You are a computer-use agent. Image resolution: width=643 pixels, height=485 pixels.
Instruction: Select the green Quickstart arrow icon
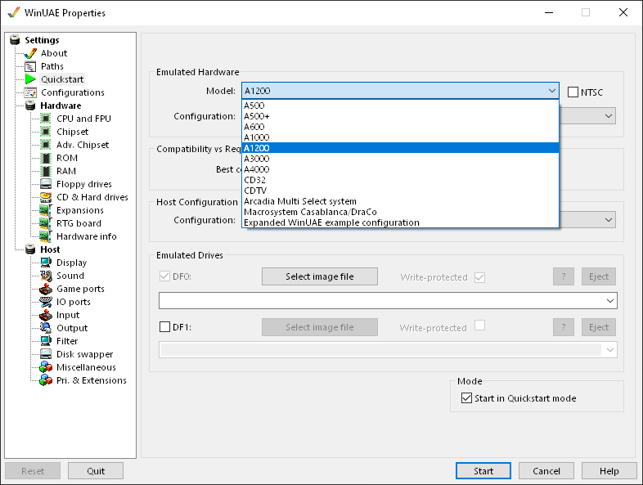click(x=30, y=79)
